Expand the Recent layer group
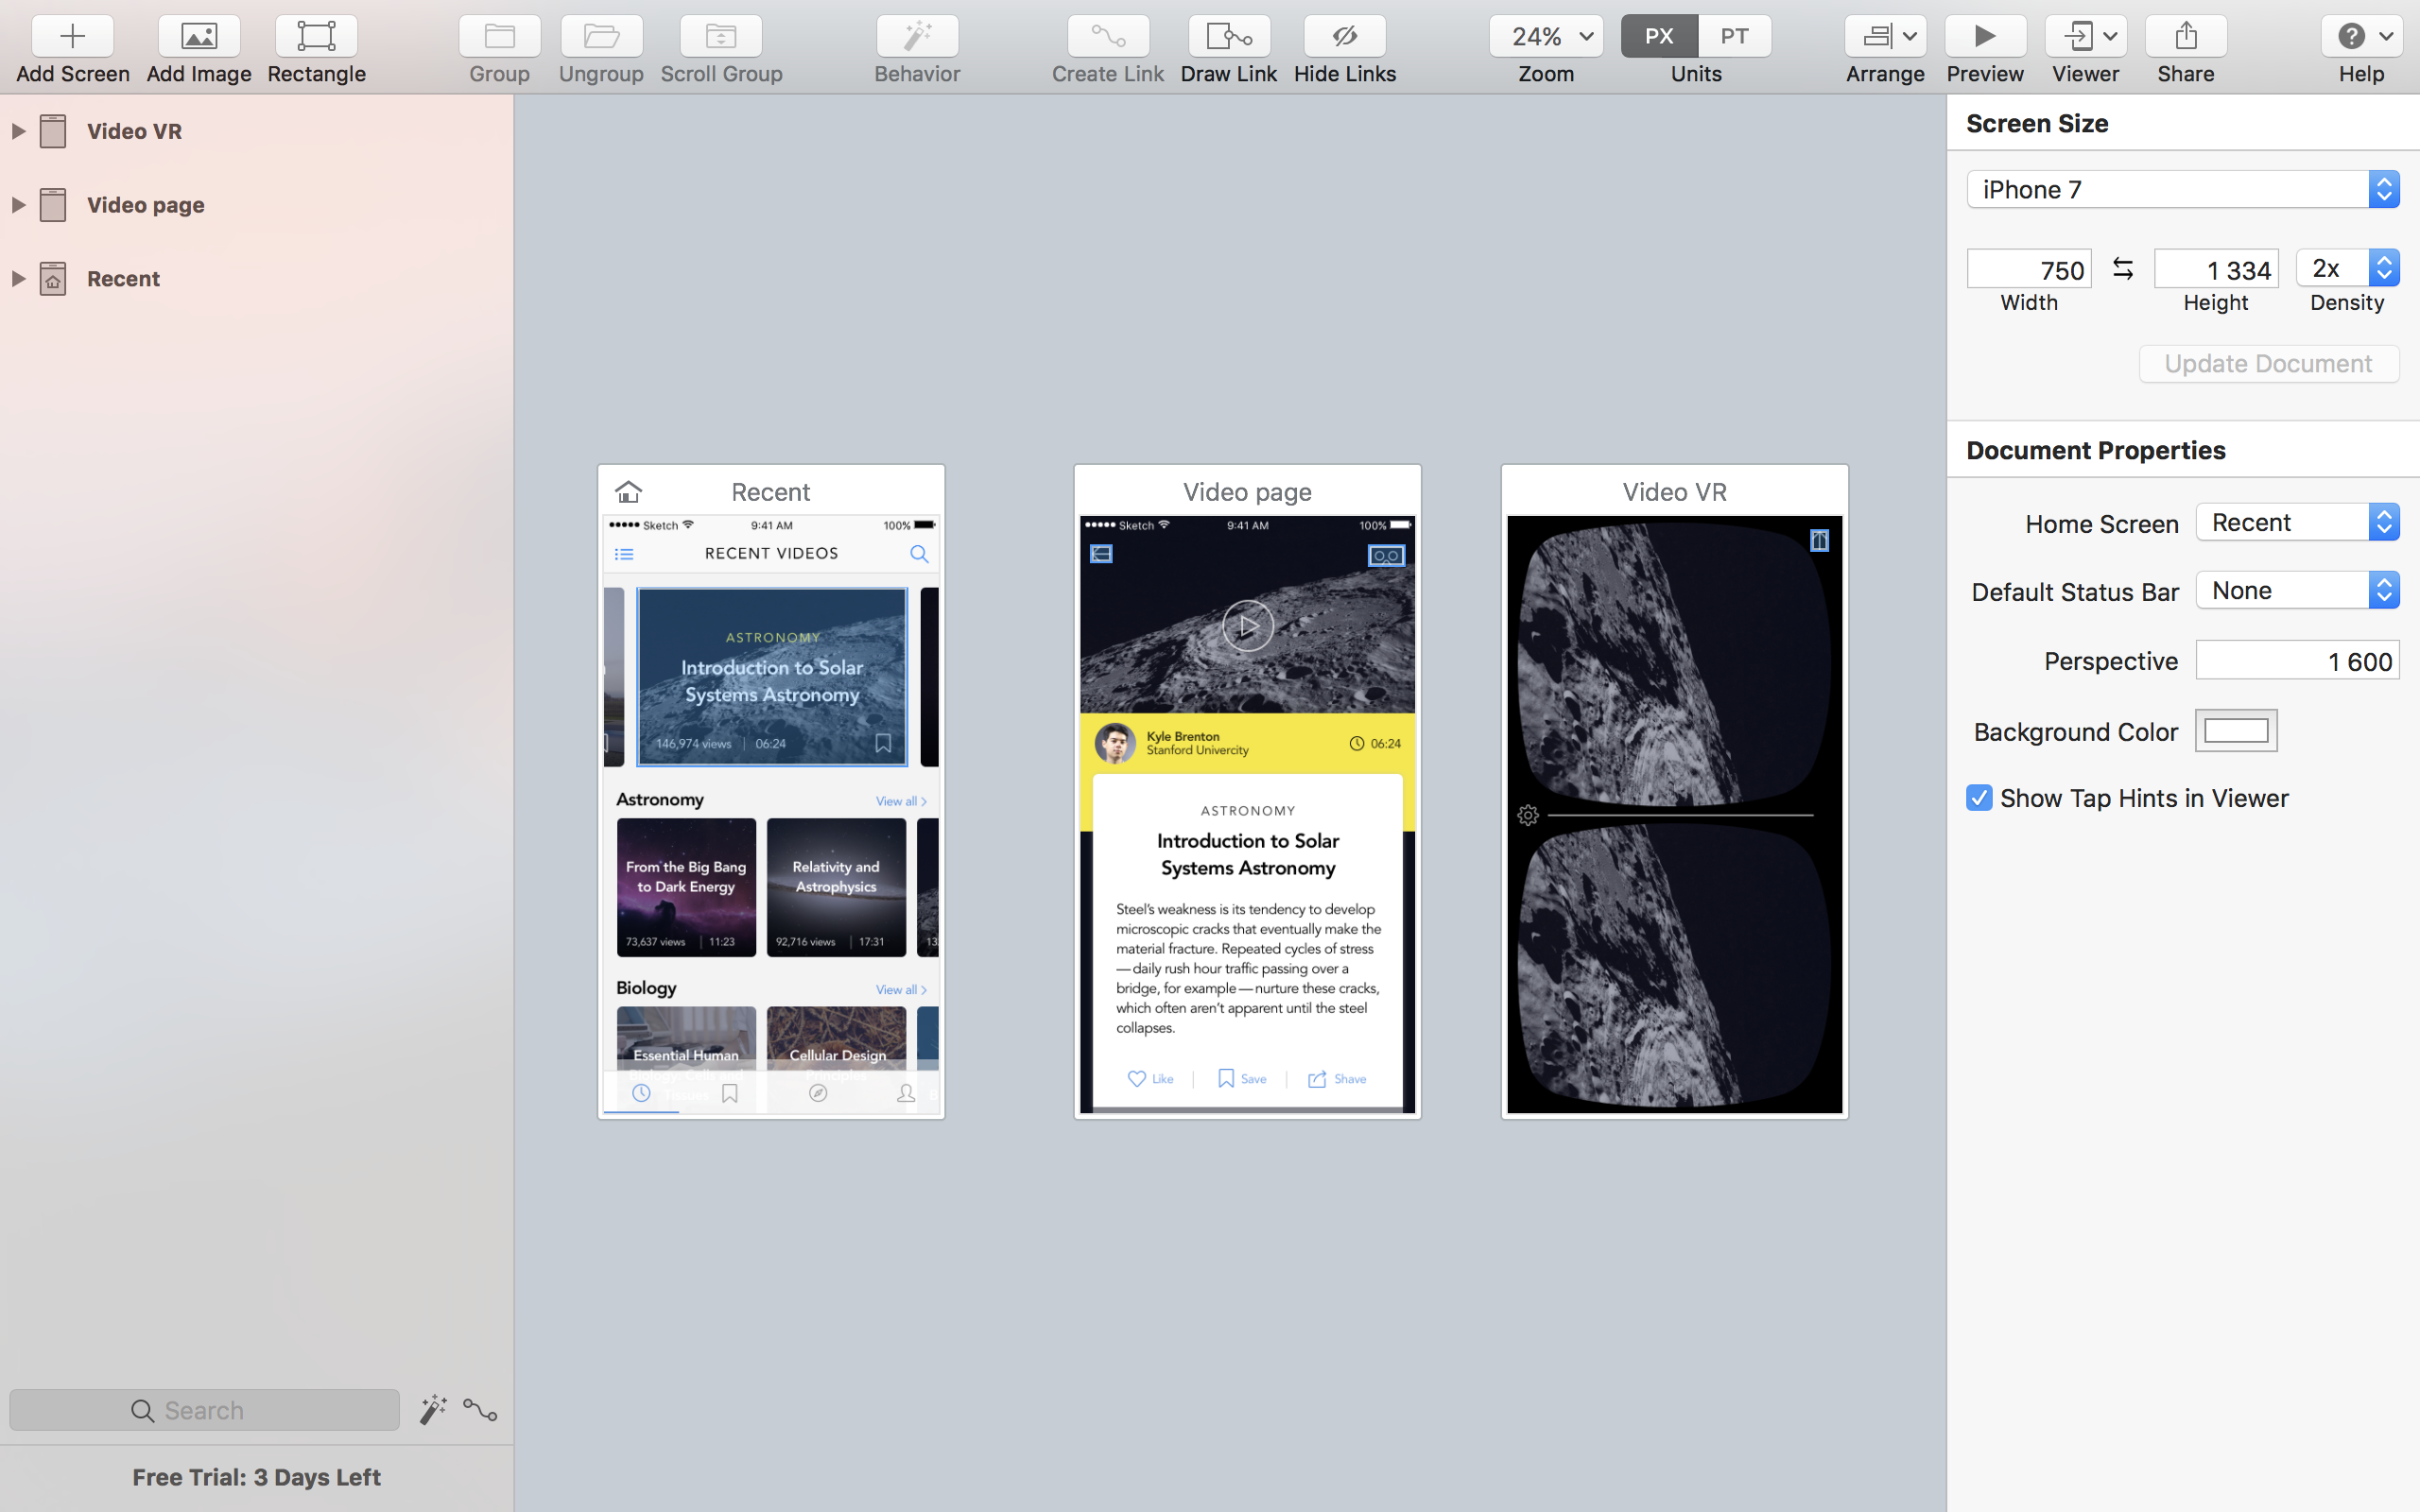This screenshot has height=1512, width=2420. (x=17, y=279)
